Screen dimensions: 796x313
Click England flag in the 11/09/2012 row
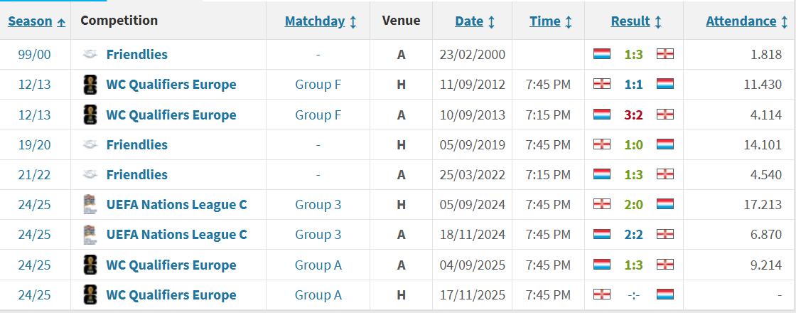point(601,85)
